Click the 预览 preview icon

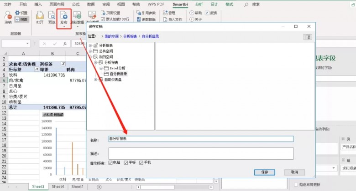(52, 15)
